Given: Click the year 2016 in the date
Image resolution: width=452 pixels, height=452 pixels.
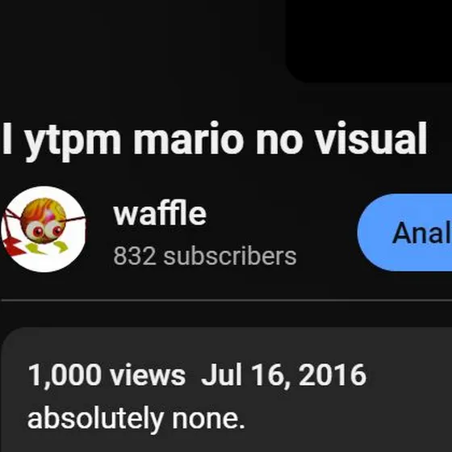Looking at the screenshot, I should 333,375.
